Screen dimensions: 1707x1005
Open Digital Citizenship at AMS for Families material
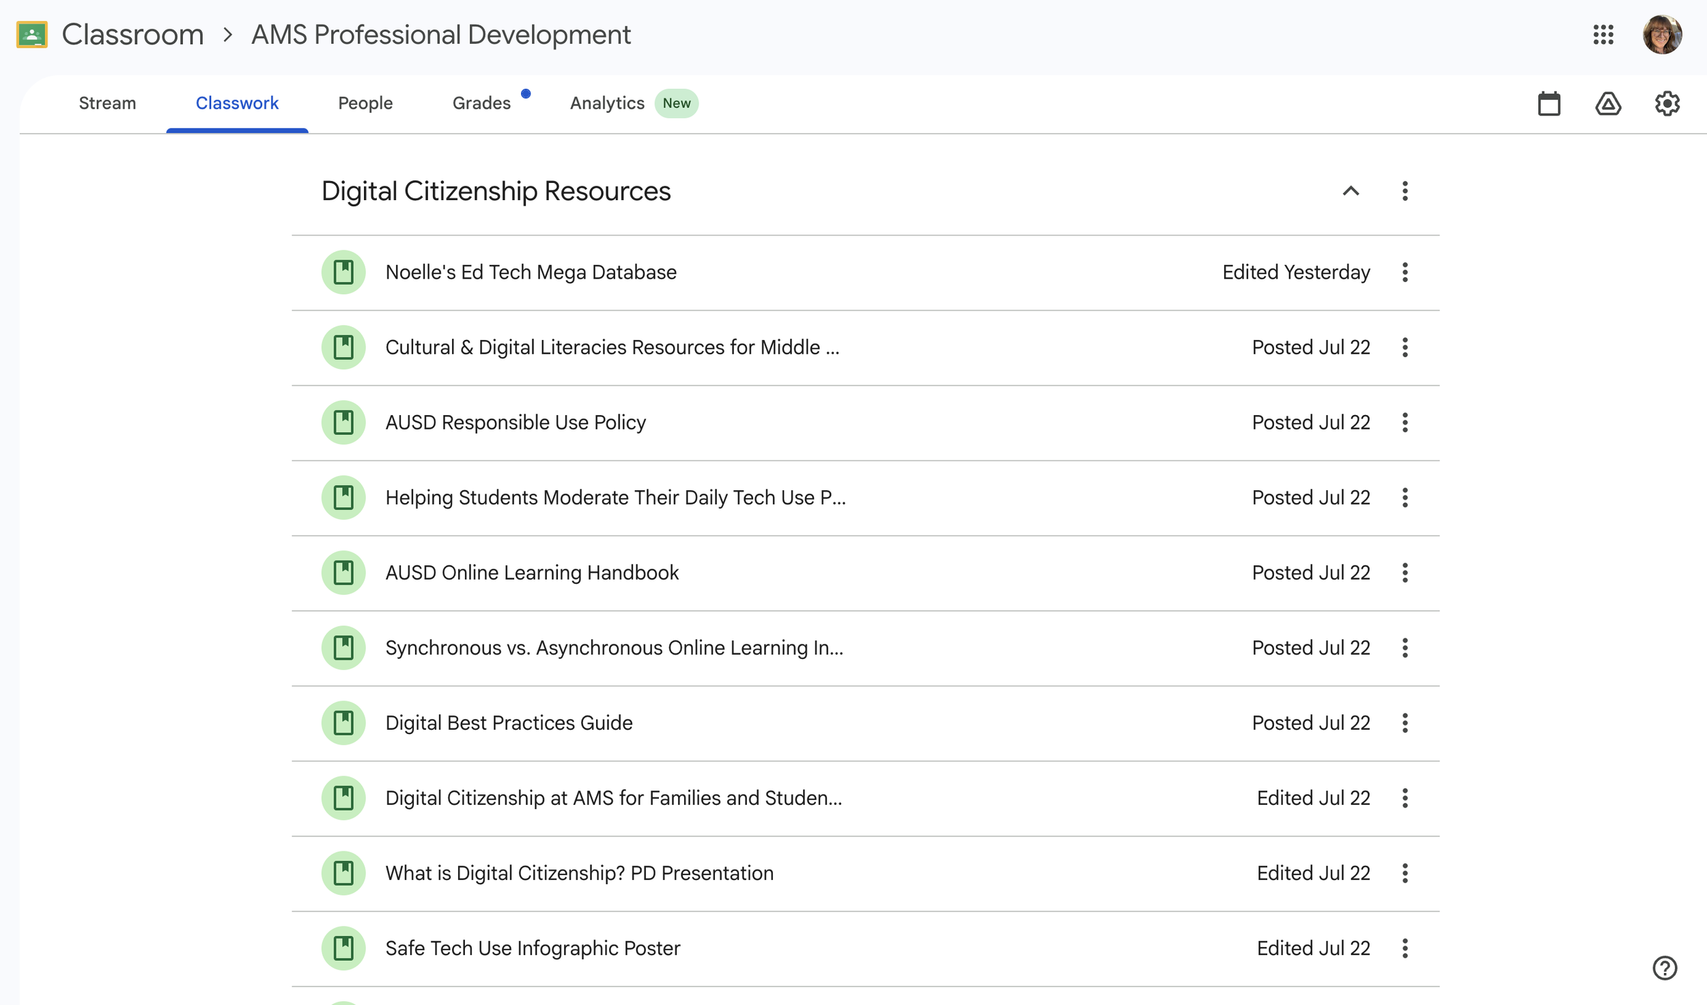tap(614, 798)
